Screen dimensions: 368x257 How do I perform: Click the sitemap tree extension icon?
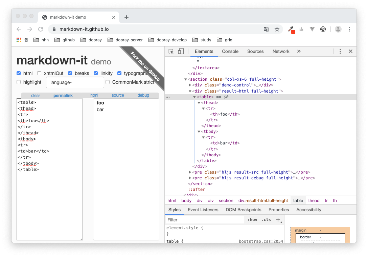[301, 29]
